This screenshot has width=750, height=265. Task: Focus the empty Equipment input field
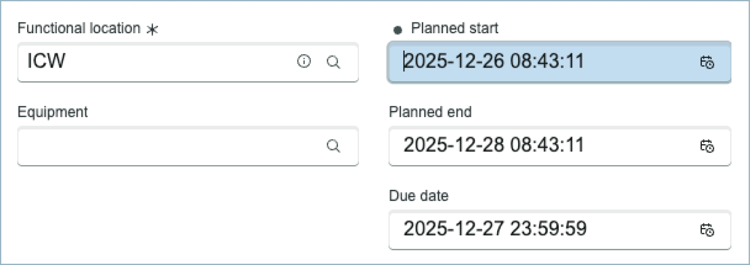(x=169, y=146)
